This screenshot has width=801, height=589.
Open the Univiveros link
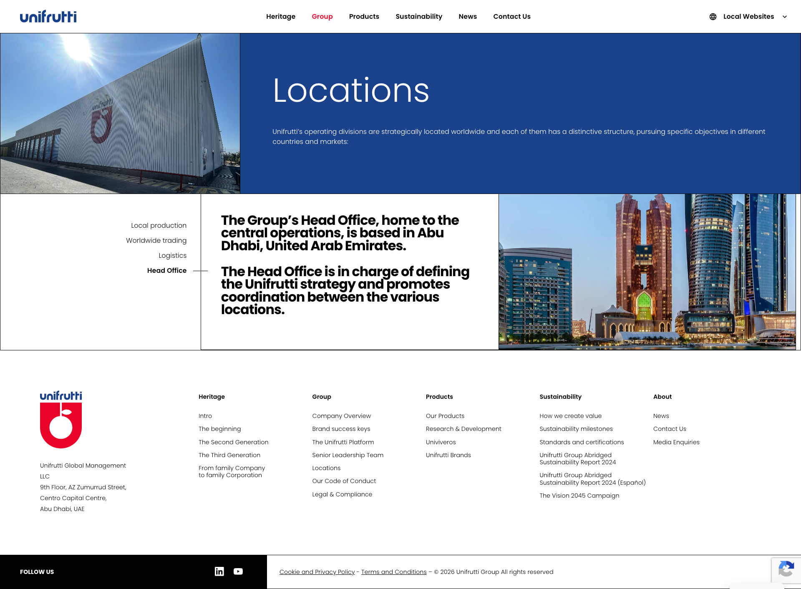coord(441,442)
